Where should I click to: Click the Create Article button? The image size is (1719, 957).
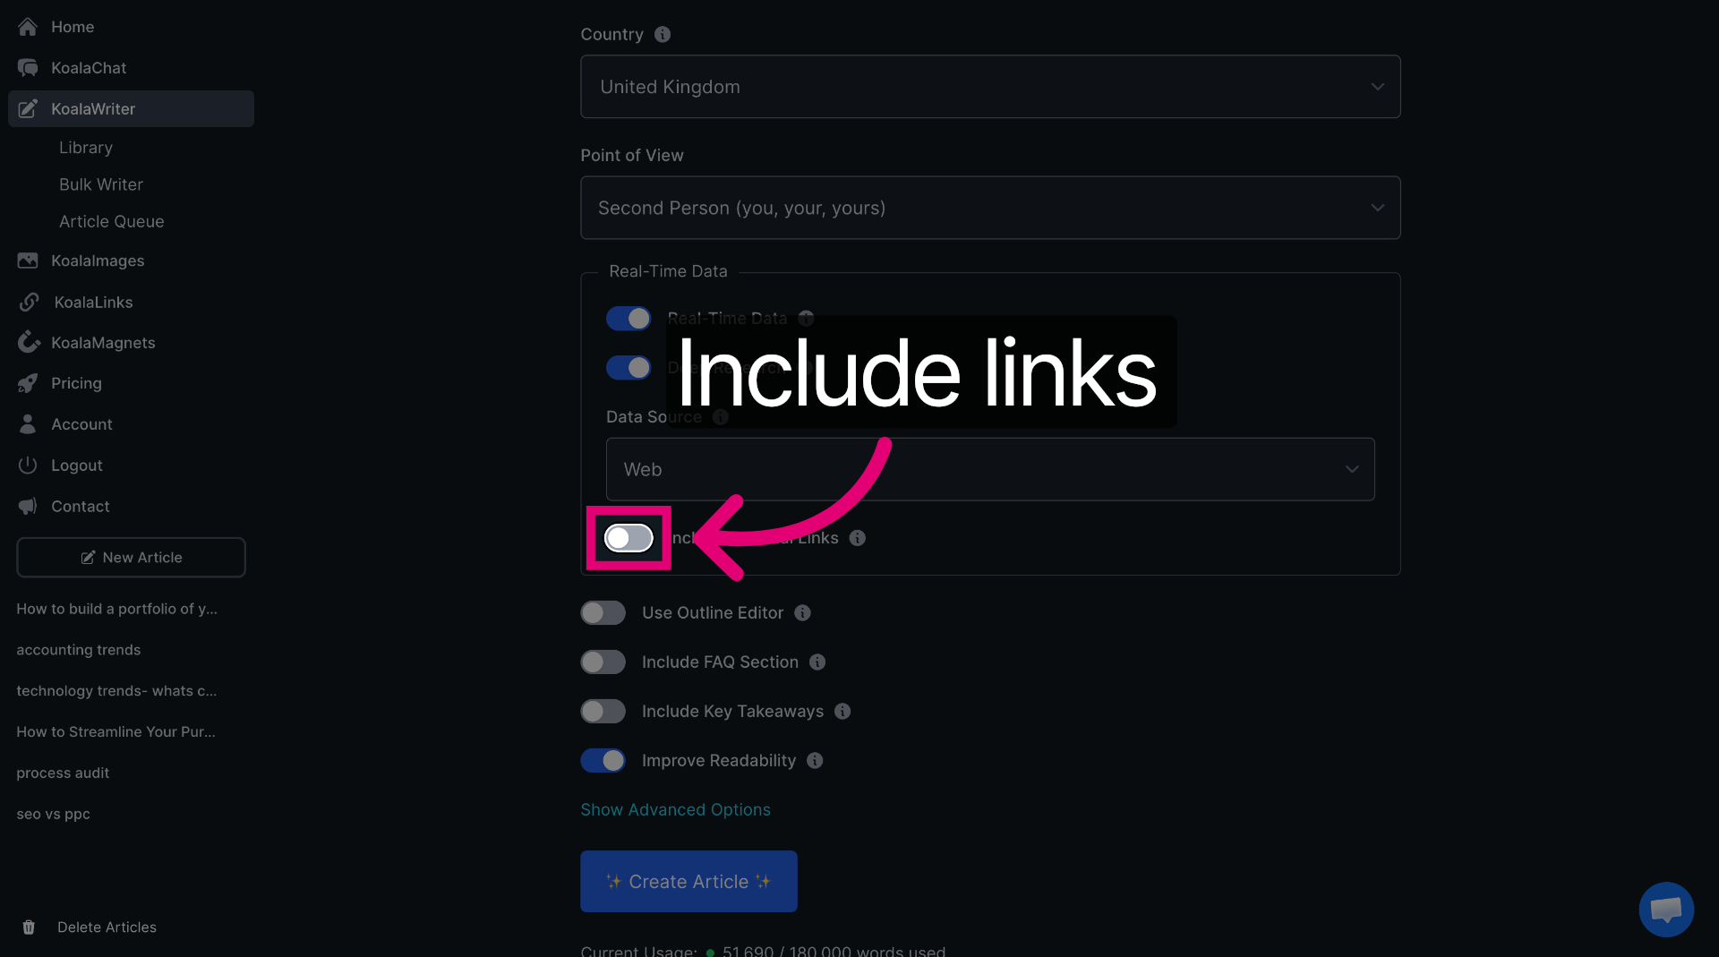pyautogui.click(x=688, y=882)
